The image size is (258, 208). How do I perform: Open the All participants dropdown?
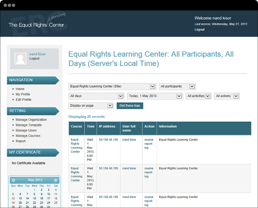tap(177, 86)
